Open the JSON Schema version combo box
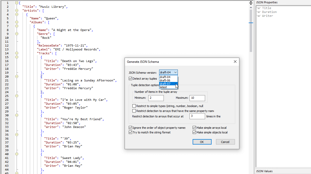 pos(168,72)
